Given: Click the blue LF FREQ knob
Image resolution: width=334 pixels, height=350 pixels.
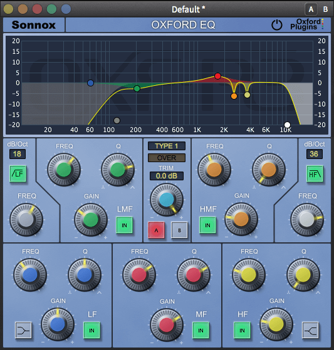Looking at the screenshot, I should pos(30,275).
